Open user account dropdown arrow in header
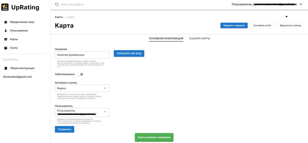 pyautogui.click(x=301, y=4)
